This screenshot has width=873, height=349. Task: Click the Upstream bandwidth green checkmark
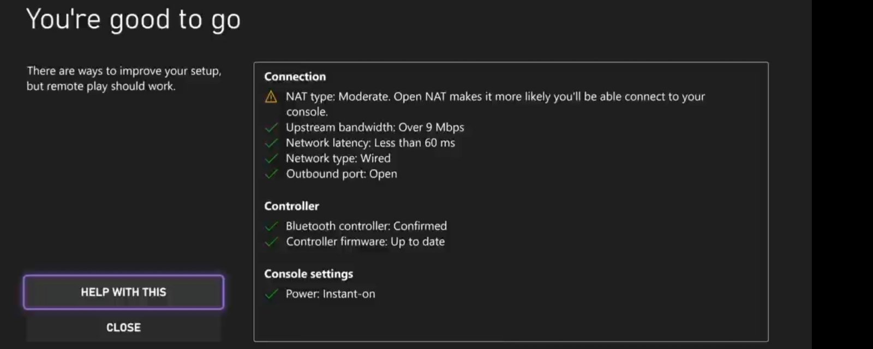271,127
